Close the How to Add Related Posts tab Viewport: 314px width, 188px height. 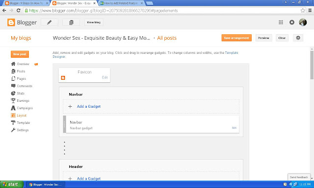coord(142,3)
